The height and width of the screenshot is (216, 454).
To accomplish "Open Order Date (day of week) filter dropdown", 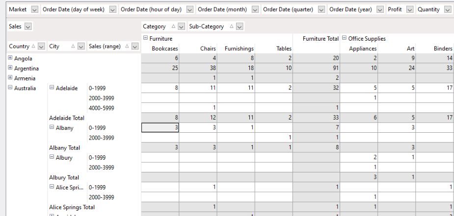I will [x=113, y=10].
